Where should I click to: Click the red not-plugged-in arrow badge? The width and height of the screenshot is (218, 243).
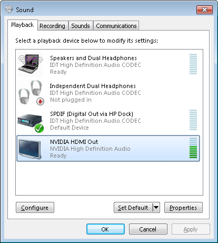40,101
